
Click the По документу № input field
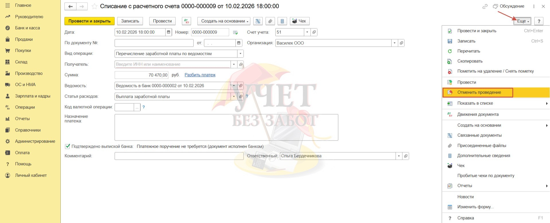tap(154, 43)
